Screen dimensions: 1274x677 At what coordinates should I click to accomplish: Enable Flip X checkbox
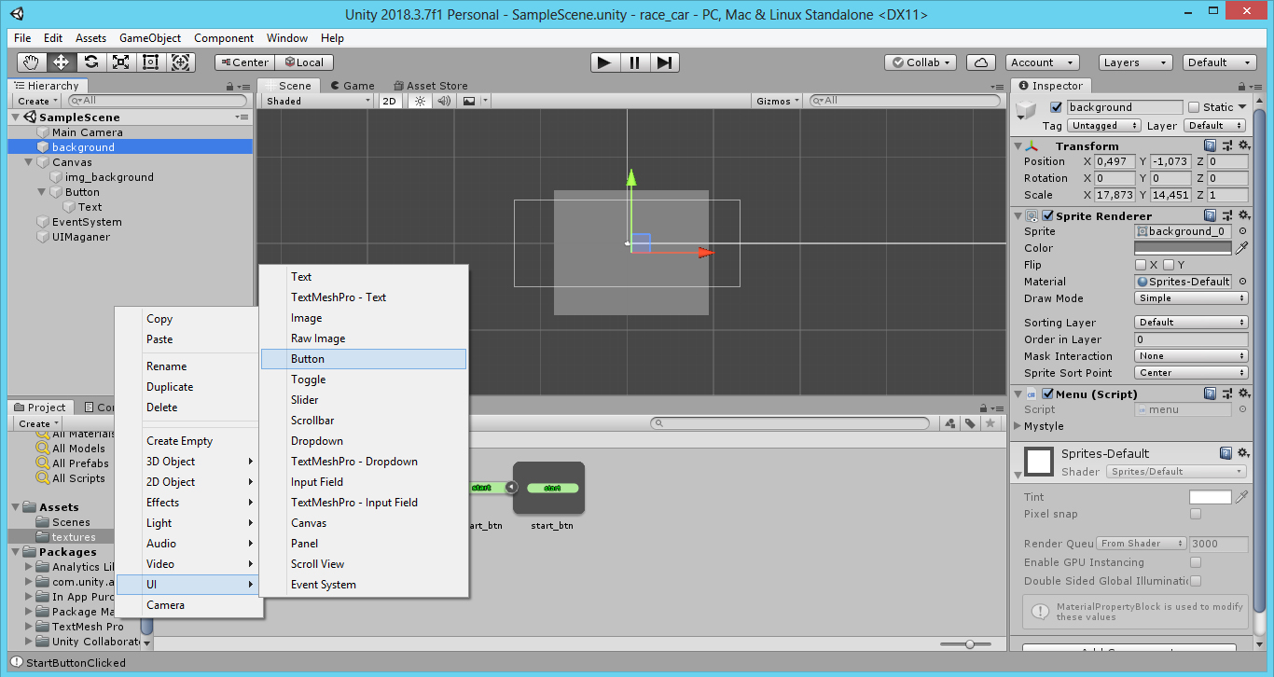pos(1141,265)
